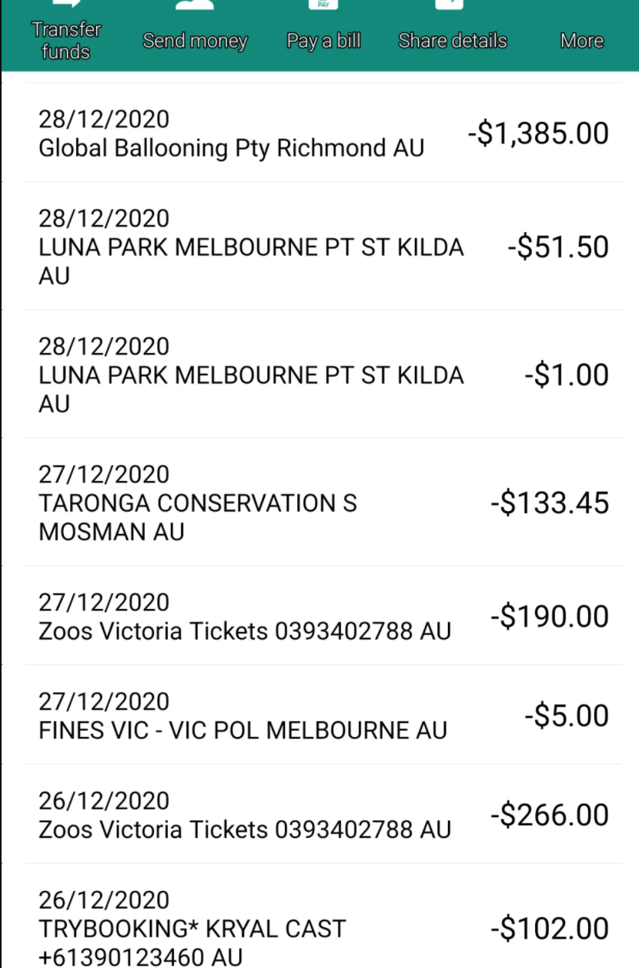View the Zoos Victoria $266.00 transaction
Image resolution: width=639 pixels, height=968 pixels.
coord(323,815)
